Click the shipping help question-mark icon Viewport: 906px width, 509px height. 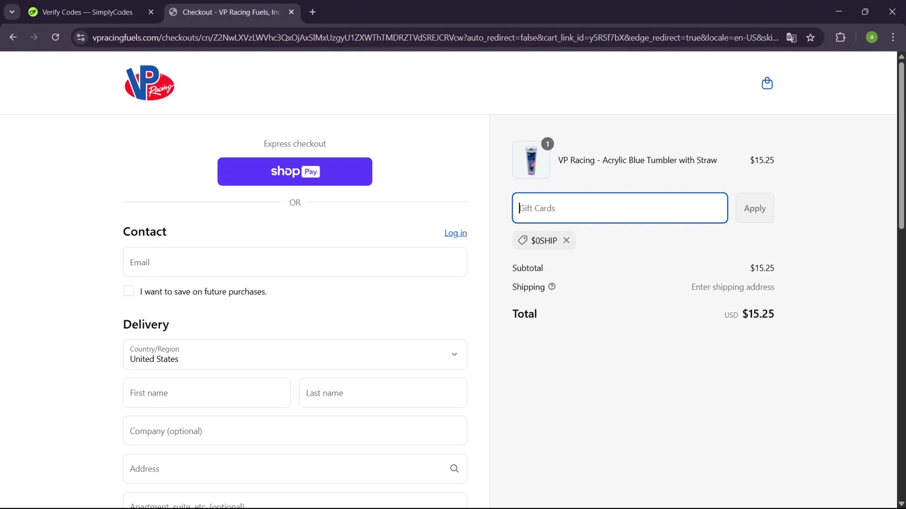pyautogui.click(x=551, y=286)
